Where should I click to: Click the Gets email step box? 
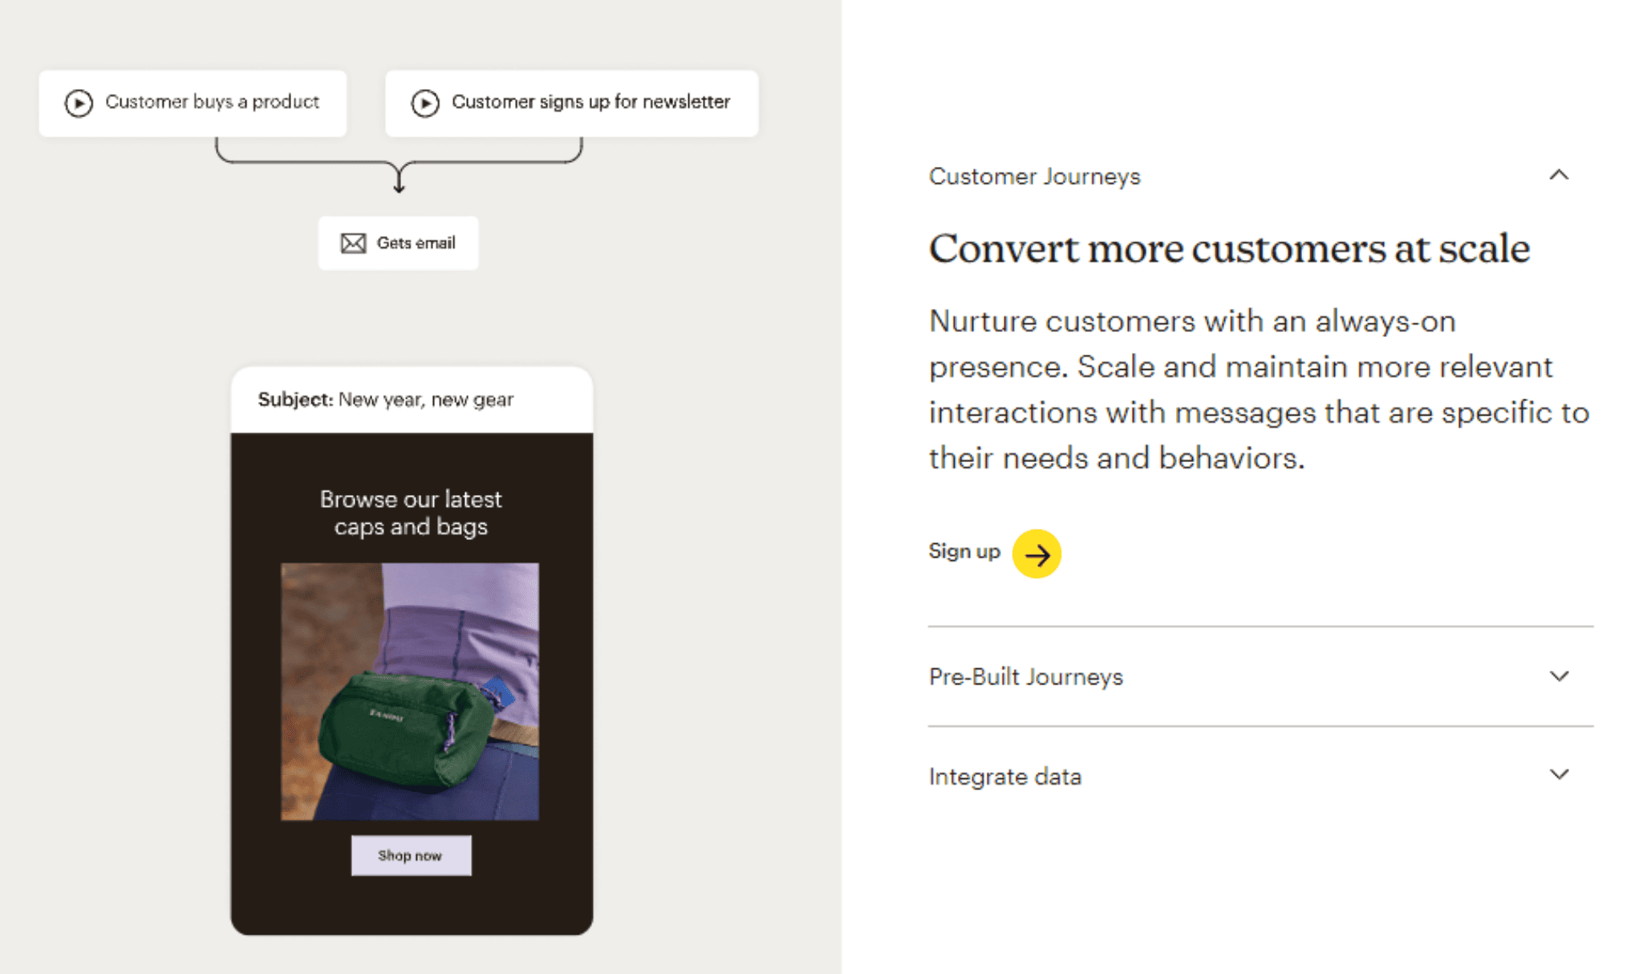(398, 243)
